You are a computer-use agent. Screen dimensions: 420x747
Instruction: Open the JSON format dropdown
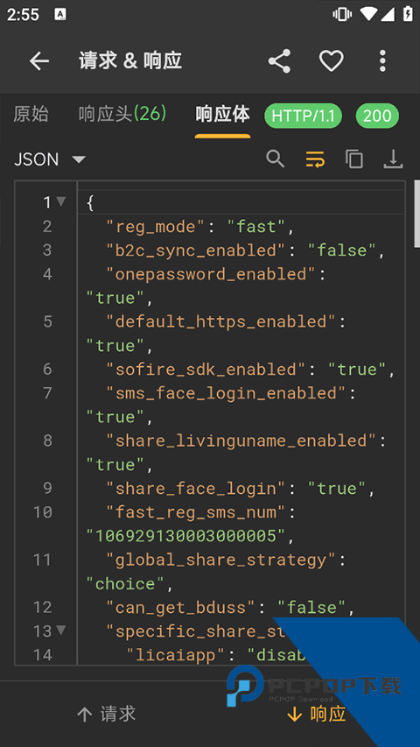[50, 159]
